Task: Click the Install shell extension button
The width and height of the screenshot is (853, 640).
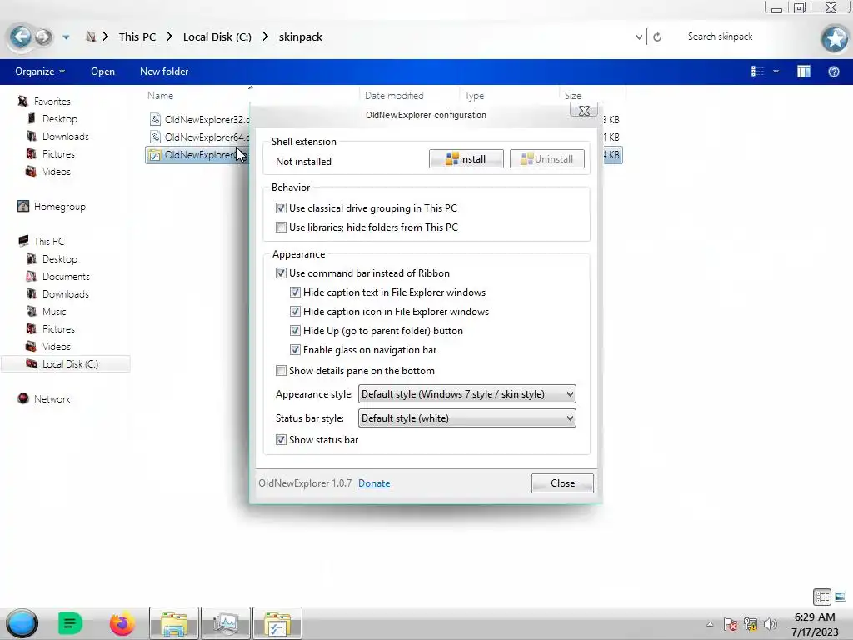Action: (466, 159)
